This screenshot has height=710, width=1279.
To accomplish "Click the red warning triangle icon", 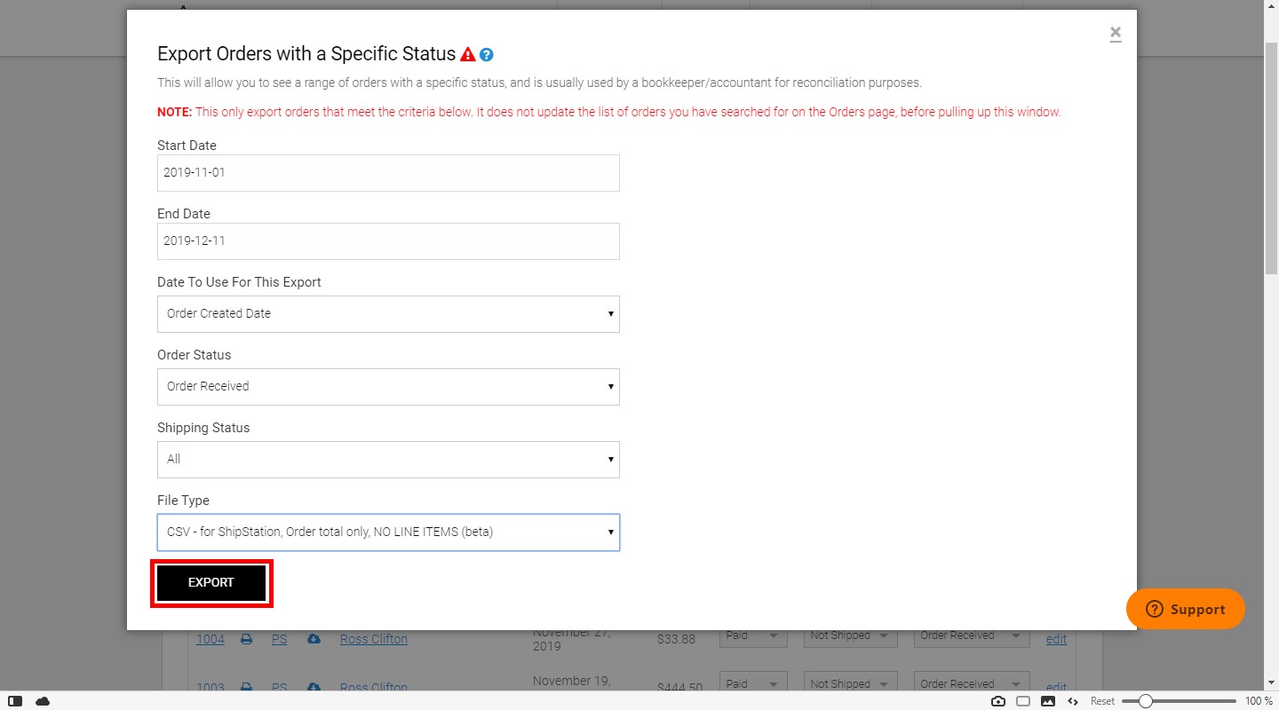I will coord(468,54).
